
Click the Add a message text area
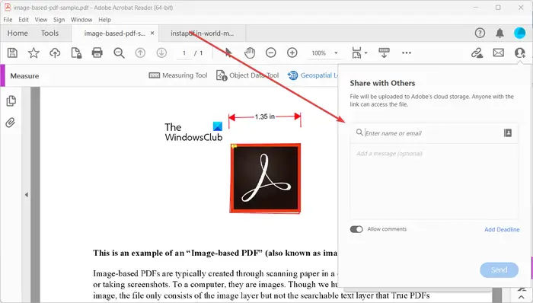(x=434, y=181)
